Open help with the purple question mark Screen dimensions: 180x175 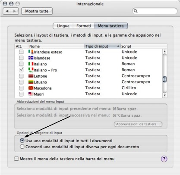[x=164, y=159]
